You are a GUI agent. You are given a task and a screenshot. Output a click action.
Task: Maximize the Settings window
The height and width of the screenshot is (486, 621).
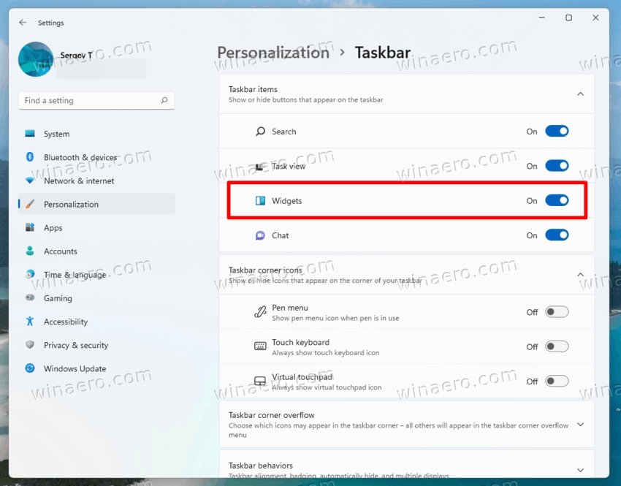tap(568, 18)
